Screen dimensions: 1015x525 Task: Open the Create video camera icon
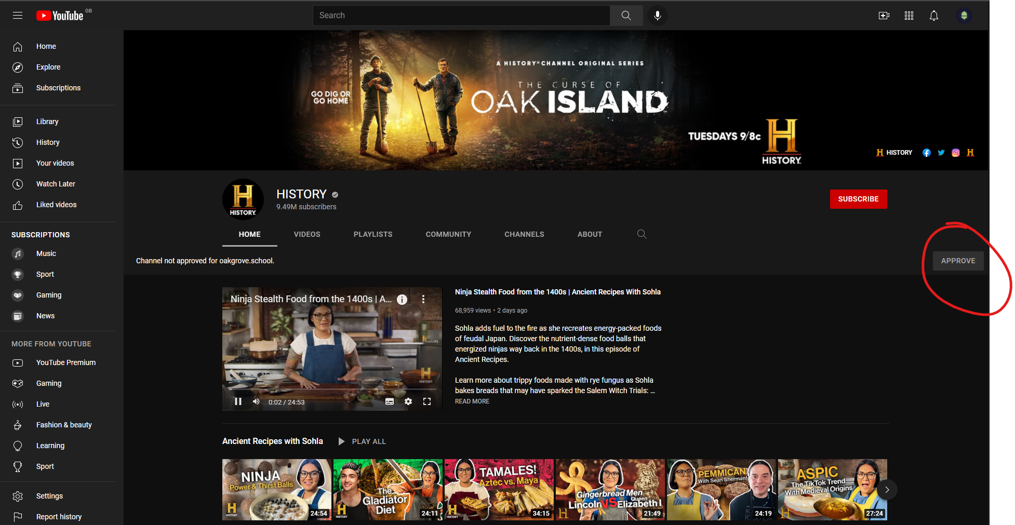coord(884,16)
